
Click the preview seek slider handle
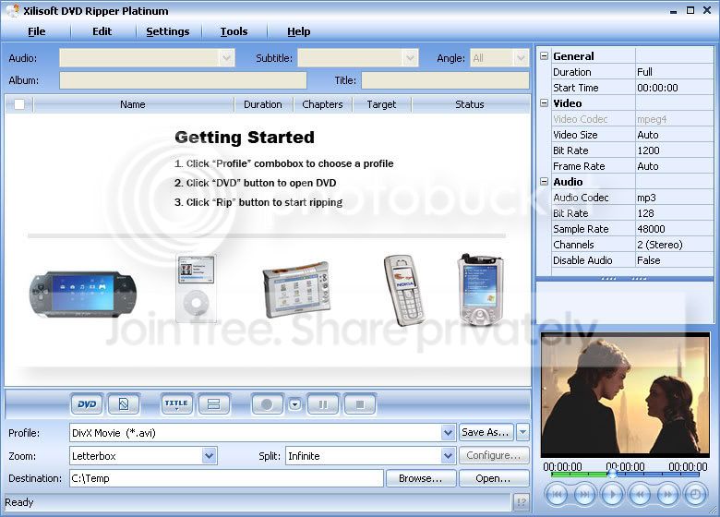612,474
